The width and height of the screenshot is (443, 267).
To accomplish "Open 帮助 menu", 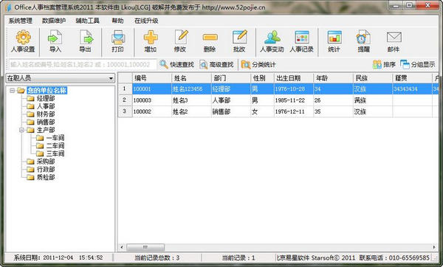I will coord(117,21).
